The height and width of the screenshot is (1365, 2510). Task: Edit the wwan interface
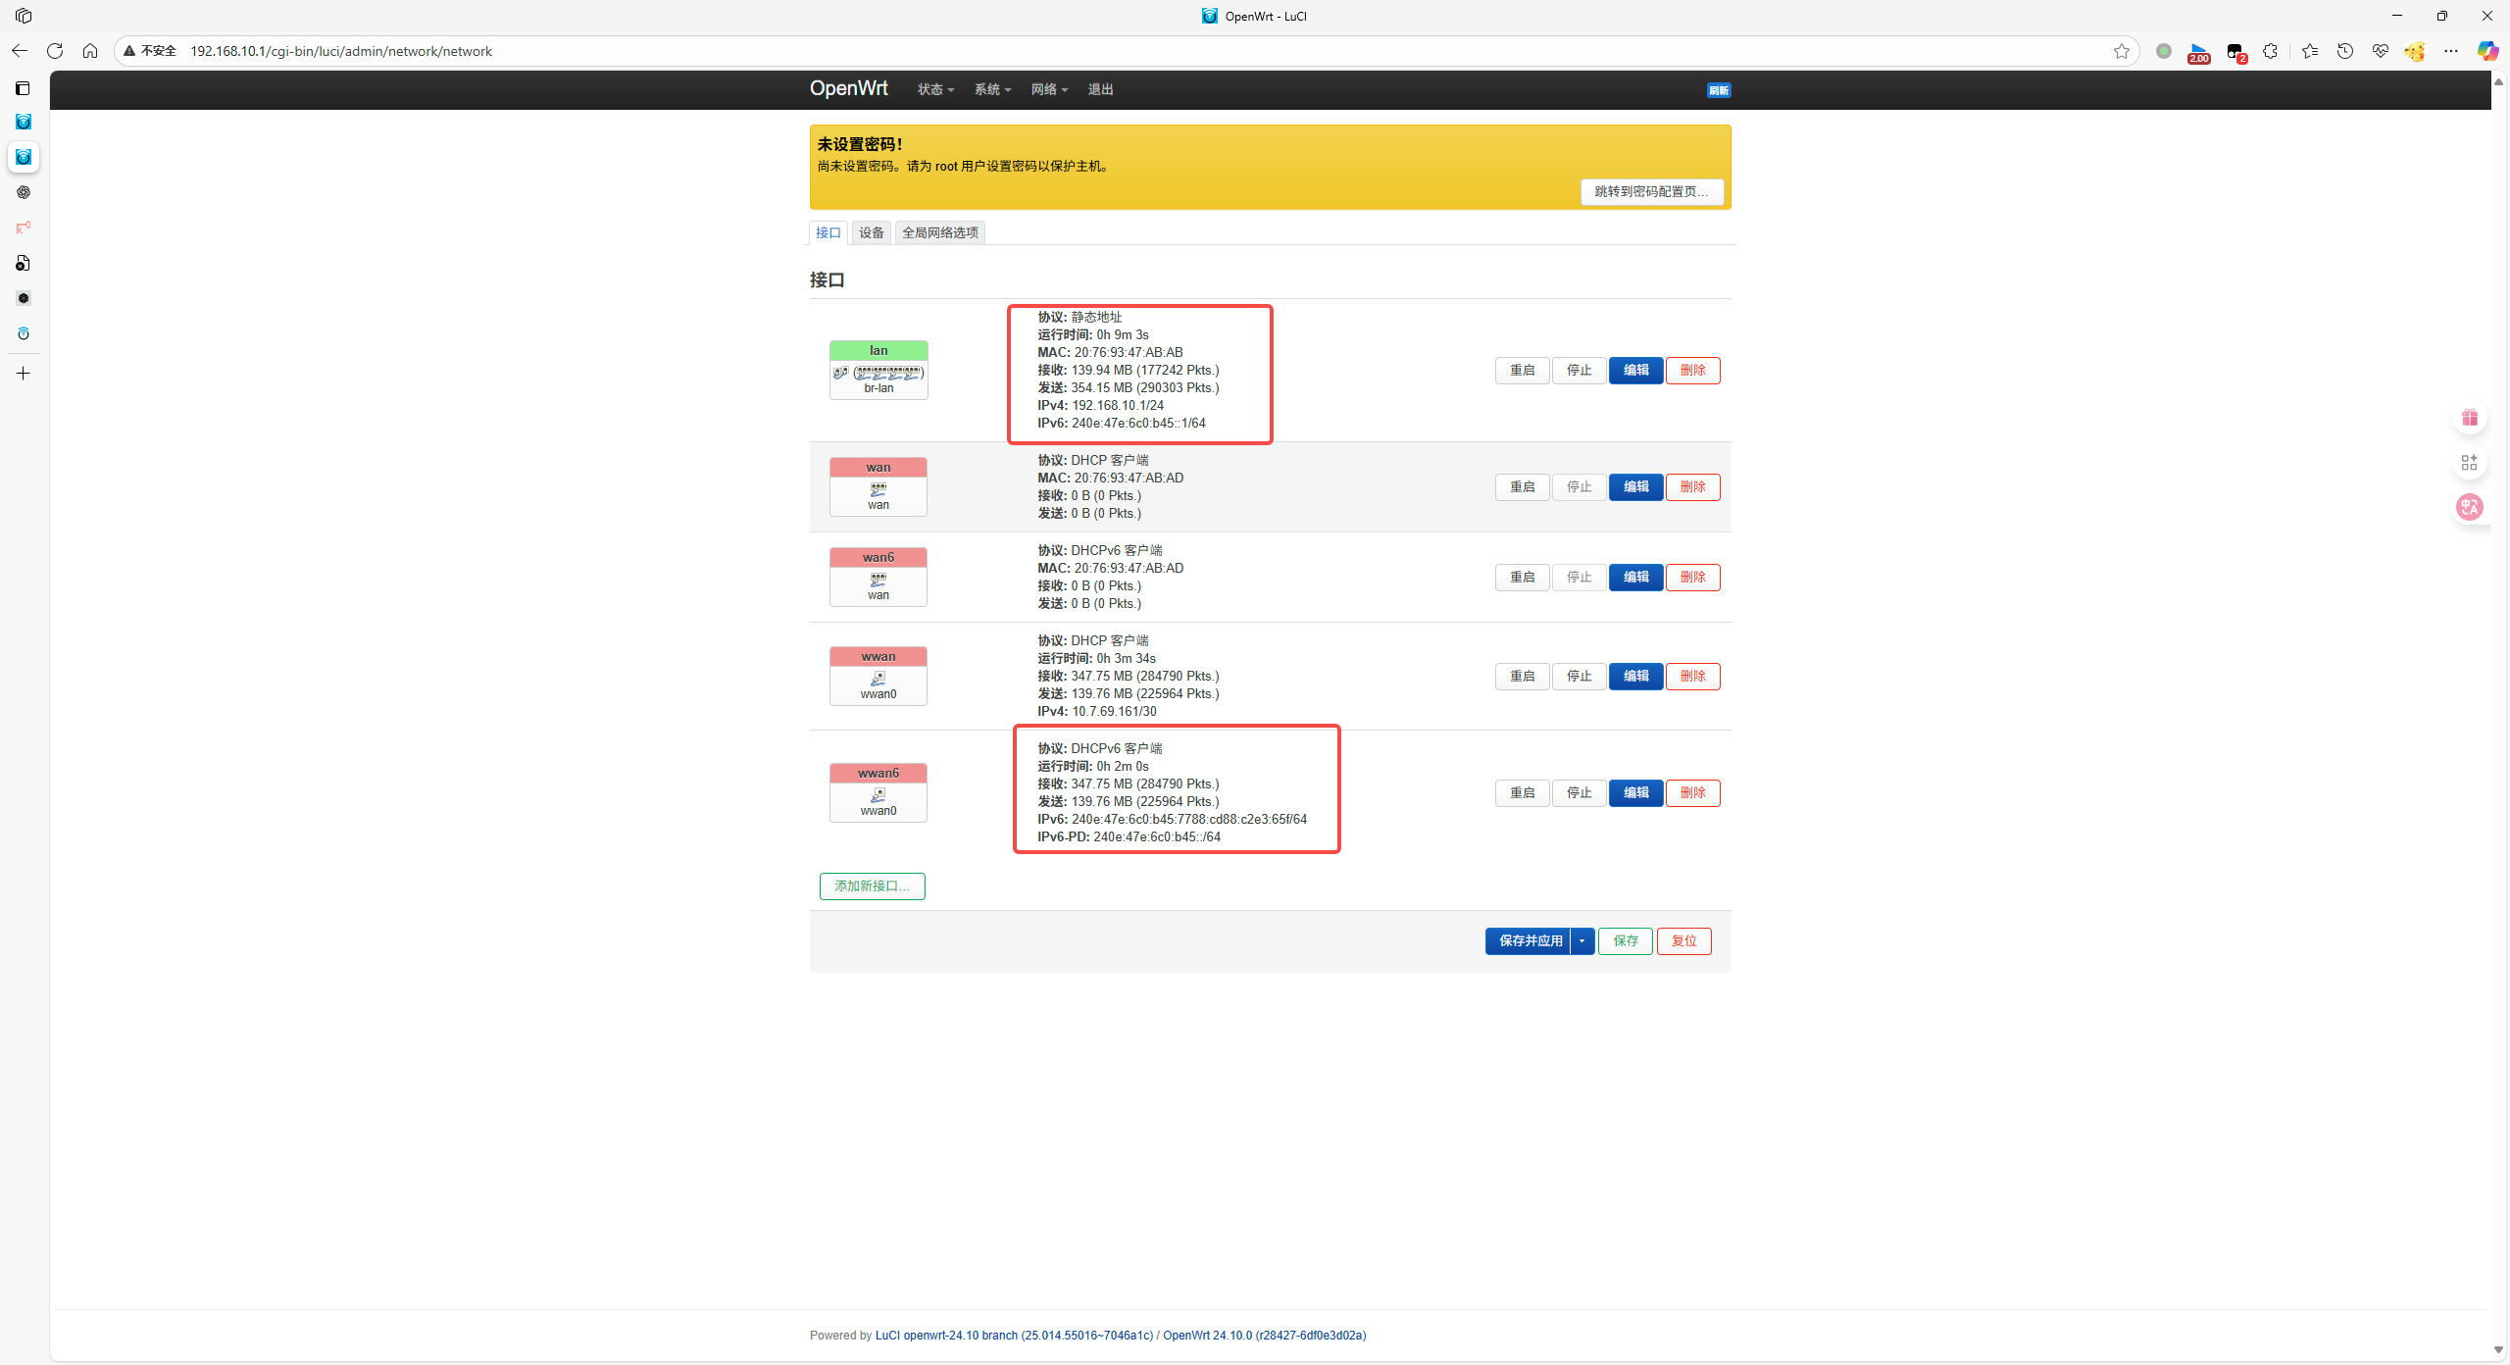tap(1635, 676)
